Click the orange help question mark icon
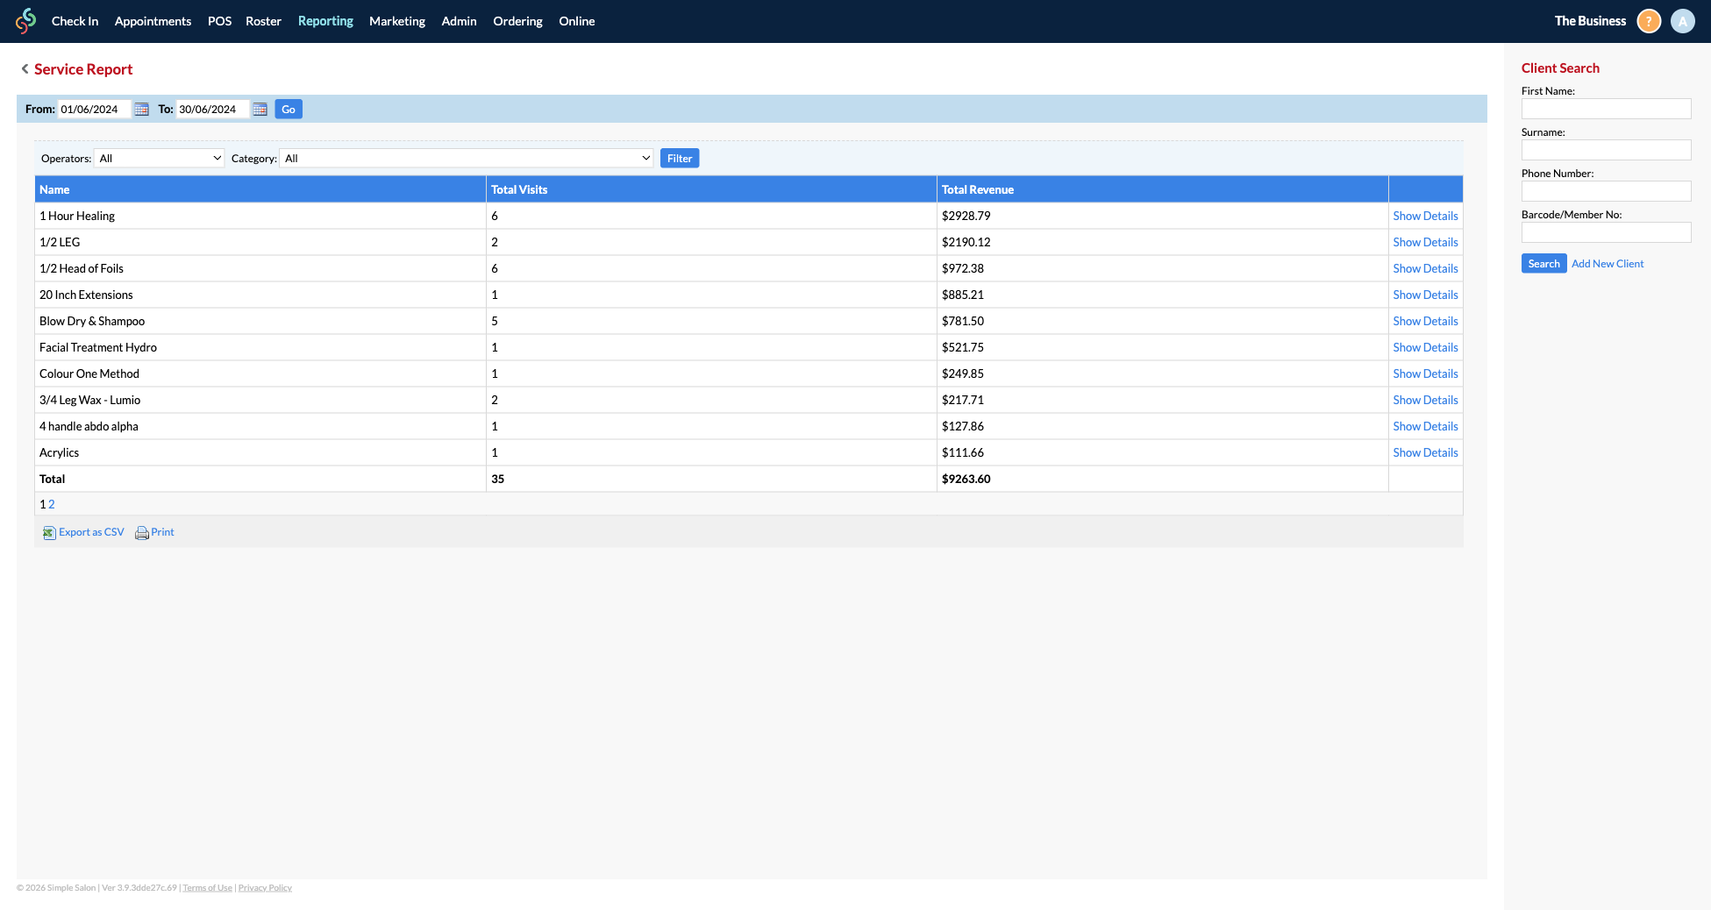This screenshot has height=910, width=1711. (1649, 21)
